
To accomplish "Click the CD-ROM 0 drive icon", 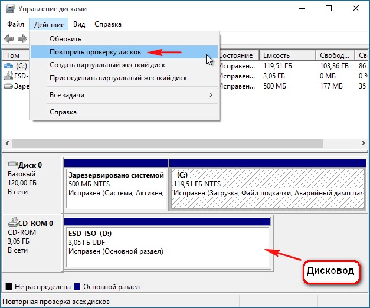I will tap(12, 223).
